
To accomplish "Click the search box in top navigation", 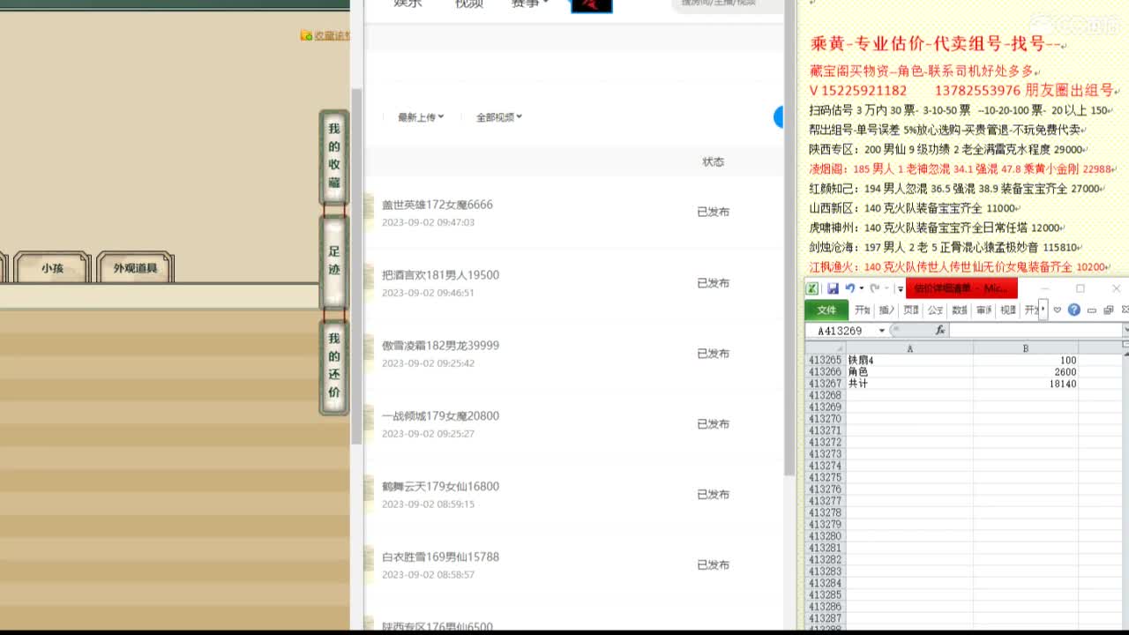I will coord(728,4).
